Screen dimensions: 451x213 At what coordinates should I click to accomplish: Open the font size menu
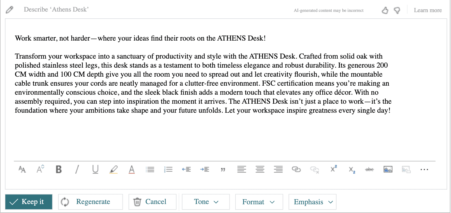pos(40,169)
